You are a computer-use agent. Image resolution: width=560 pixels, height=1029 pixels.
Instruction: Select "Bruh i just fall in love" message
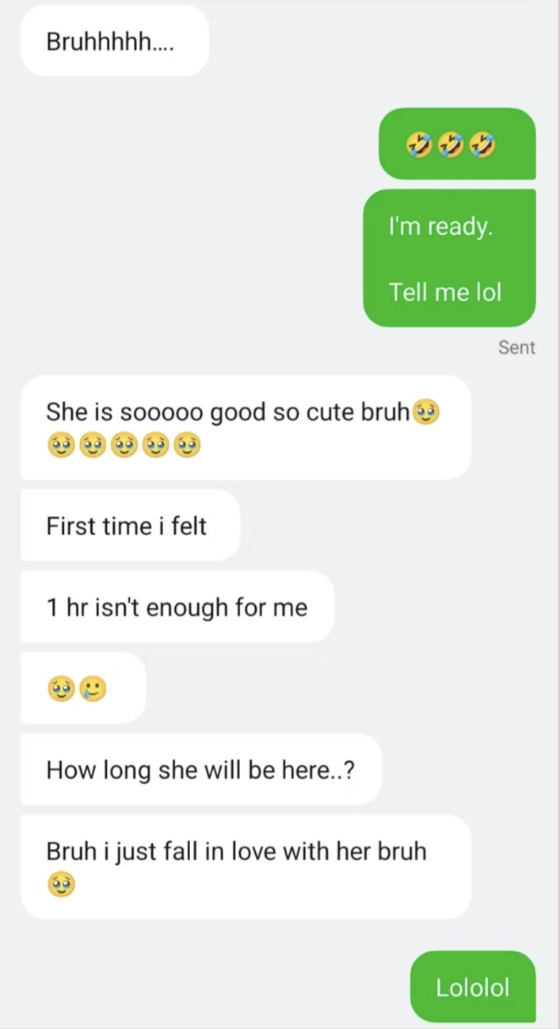(x=246, y=866)
